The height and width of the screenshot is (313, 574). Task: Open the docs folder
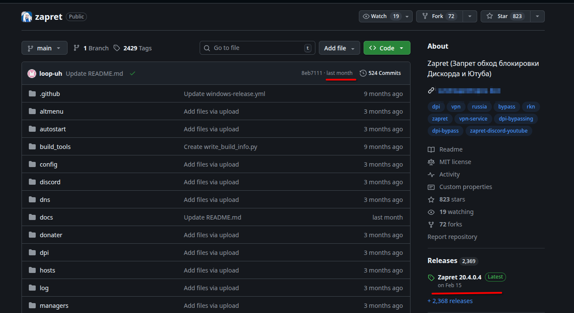pyautogui.click(x=46, y=217)
